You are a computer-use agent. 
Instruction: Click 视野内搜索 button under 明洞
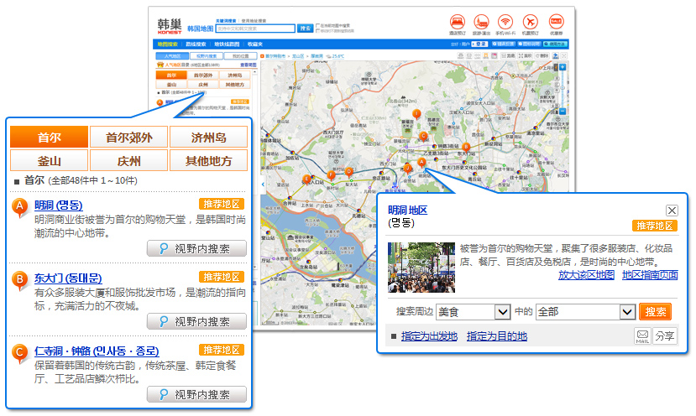196,248
